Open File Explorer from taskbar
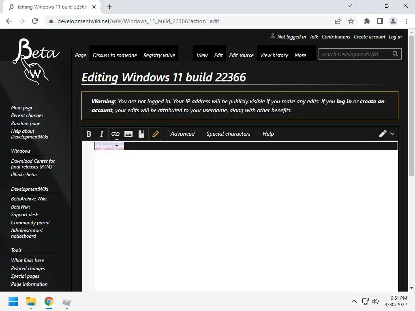415x311 pixels. click(x=31, y=301)
